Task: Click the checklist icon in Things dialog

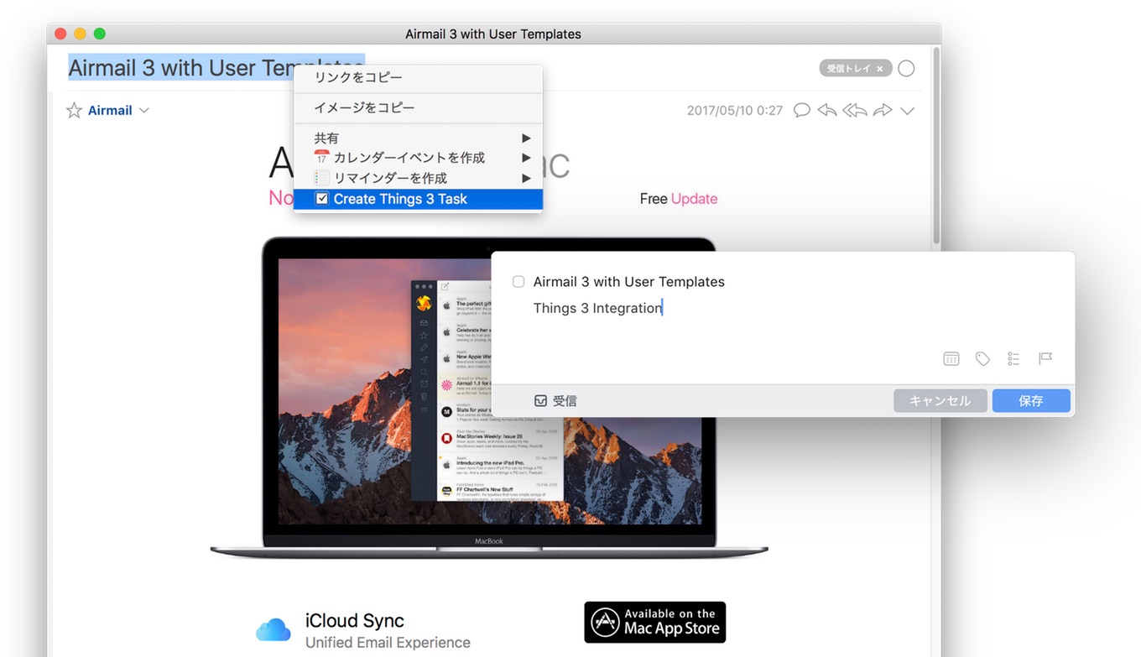Action: (x=1013, y=358)
